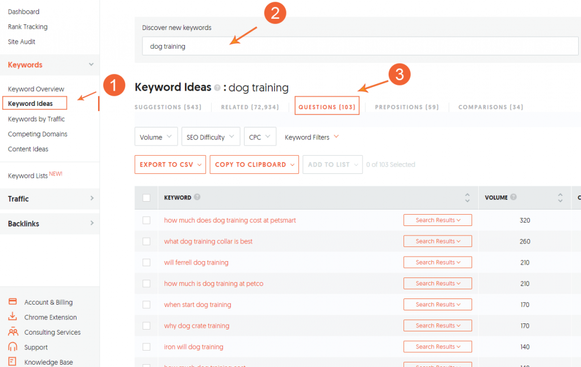Open the SEO Difficulty filter dropdown
This screenshot has width=581, height=367.
pyautogui.click(x=210, y=137)
